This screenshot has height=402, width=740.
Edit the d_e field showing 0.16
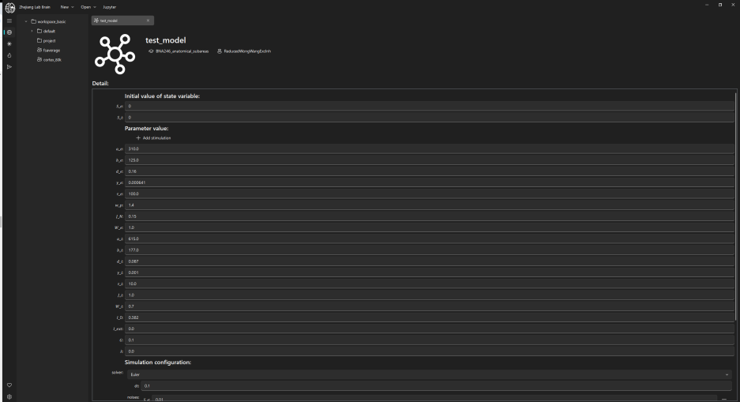pos(430,171)
